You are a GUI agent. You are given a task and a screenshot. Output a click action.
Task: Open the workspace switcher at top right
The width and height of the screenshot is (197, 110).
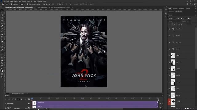pyautogui.click(x=191, y=4)
